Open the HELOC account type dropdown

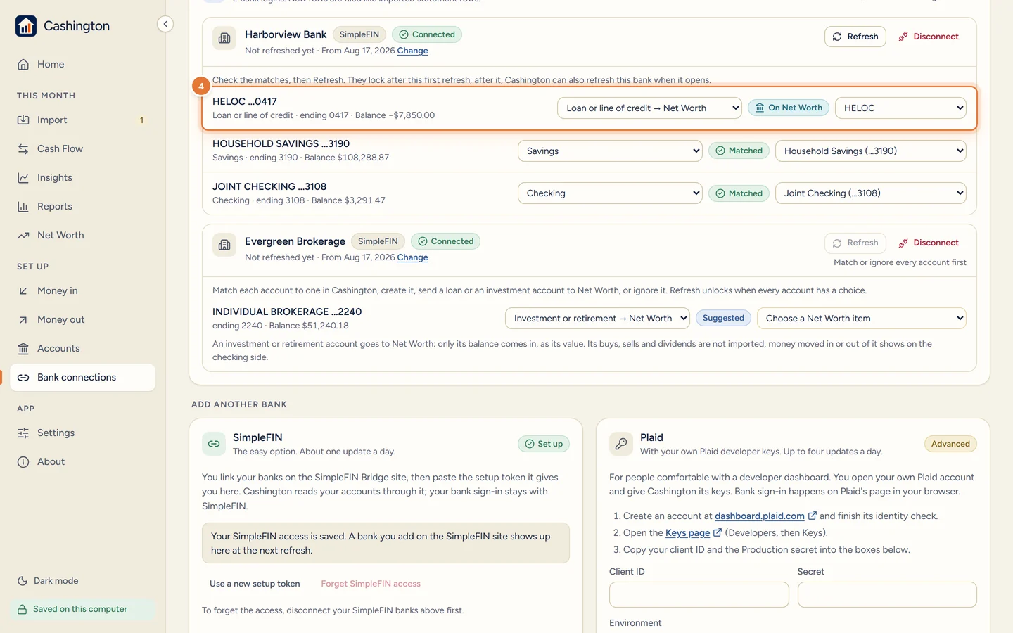pos(650,108)
